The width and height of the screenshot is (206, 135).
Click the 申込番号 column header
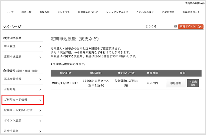tap(96, 73)
